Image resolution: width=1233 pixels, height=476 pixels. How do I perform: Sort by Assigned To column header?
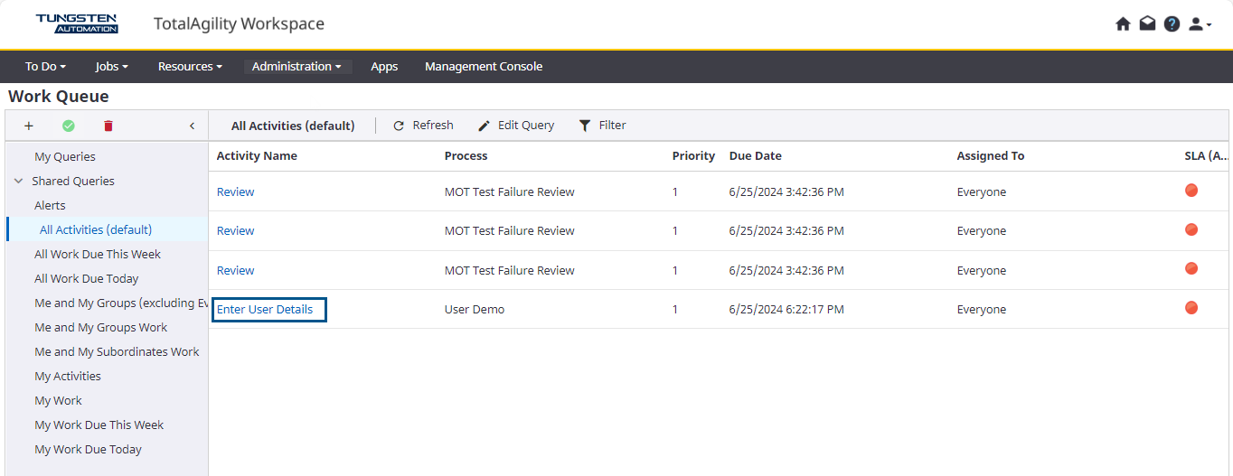click(991, 155)
